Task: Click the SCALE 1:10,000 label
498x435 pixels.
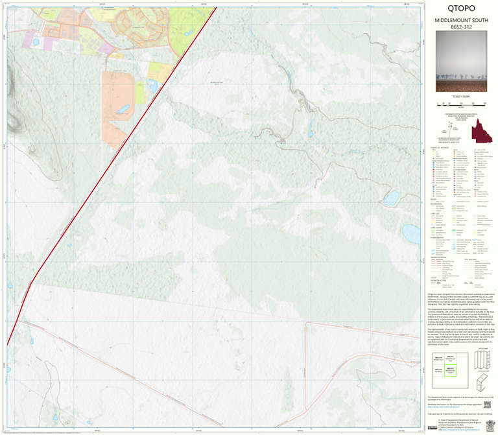Action: [x=461, y=97]
